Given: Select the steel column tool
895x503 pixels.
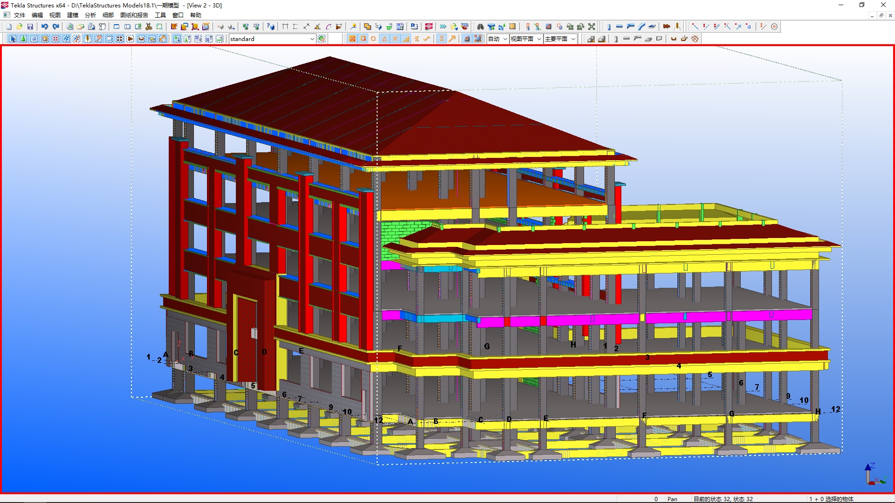Looking at the screenshot, I should coord(609,27).
